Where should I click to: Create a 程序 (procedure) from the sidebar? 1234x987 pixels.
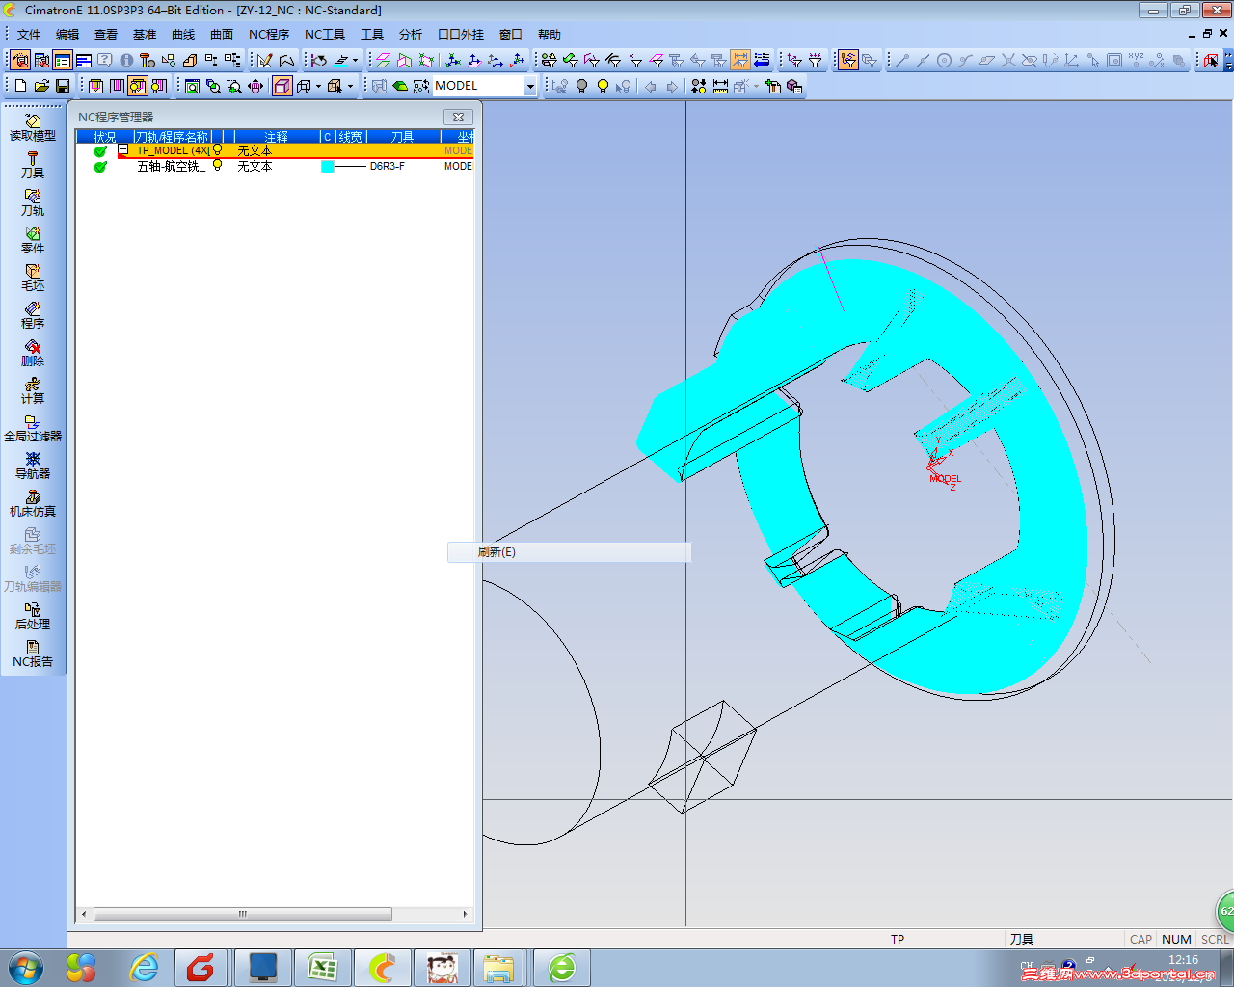33,316
